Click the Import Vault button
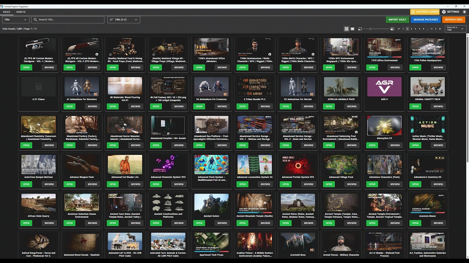 tap(397, 20)
